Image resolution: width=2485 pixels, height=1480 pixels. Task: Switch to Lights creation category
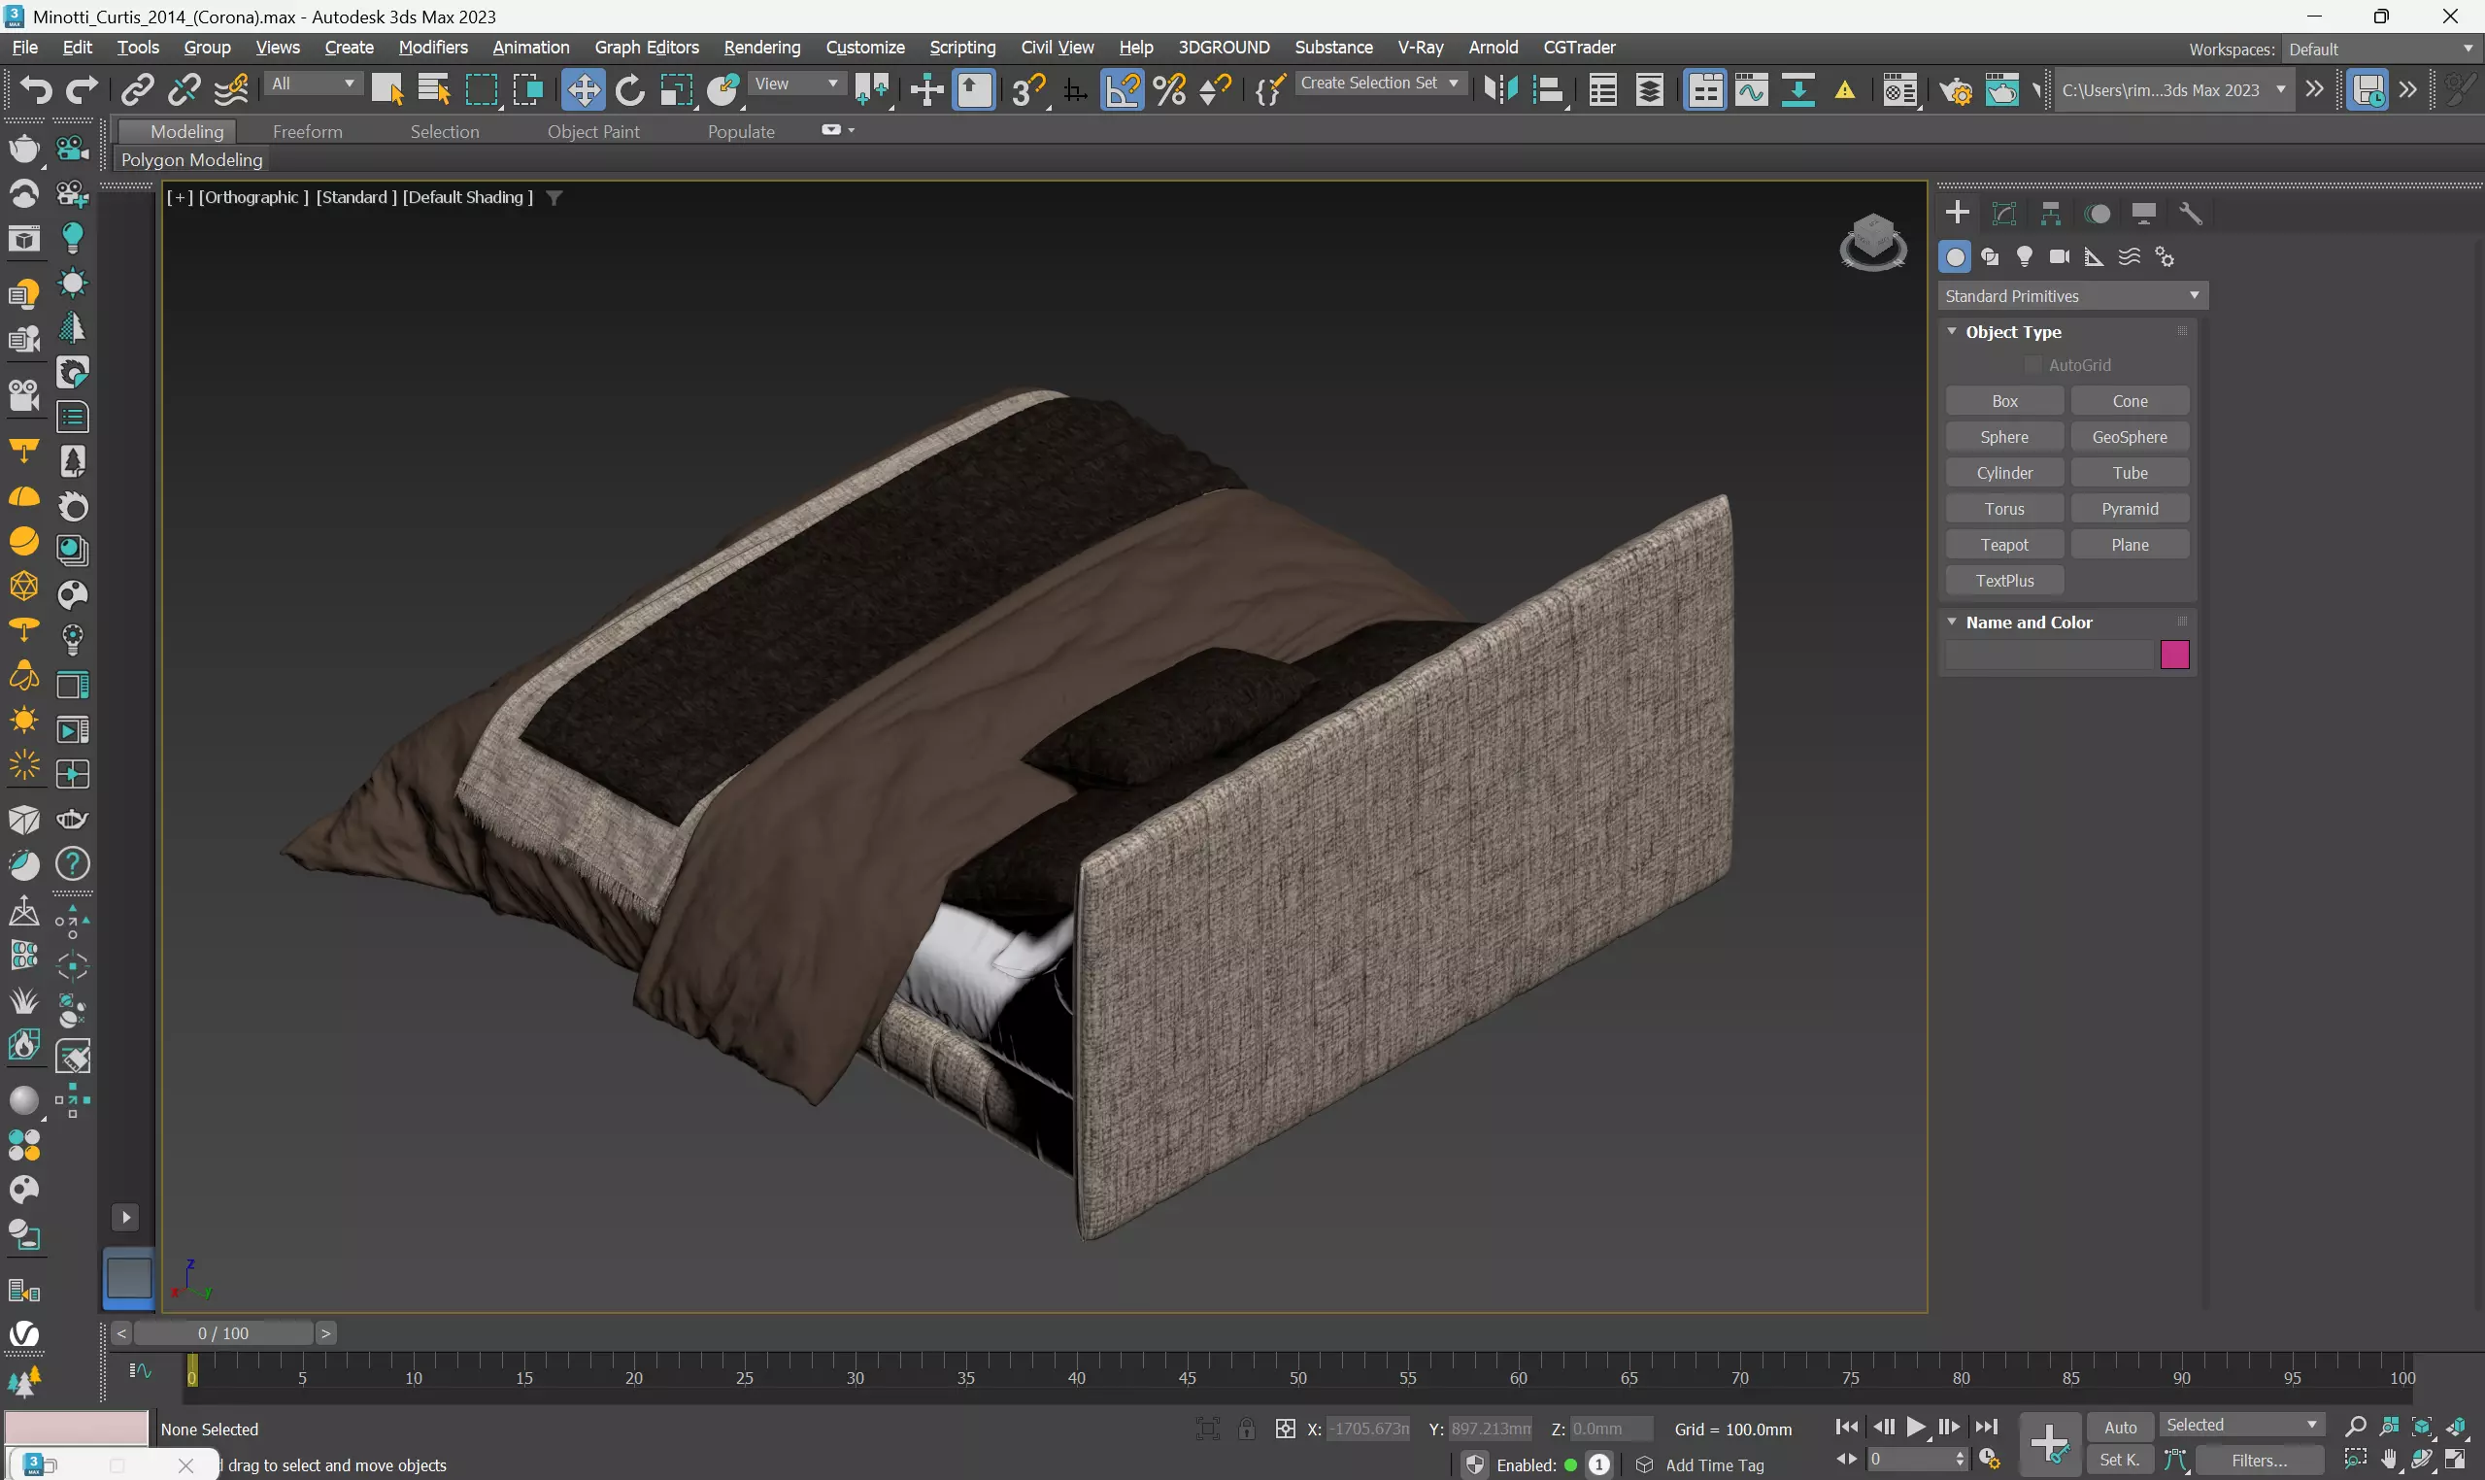point(2025,257)
